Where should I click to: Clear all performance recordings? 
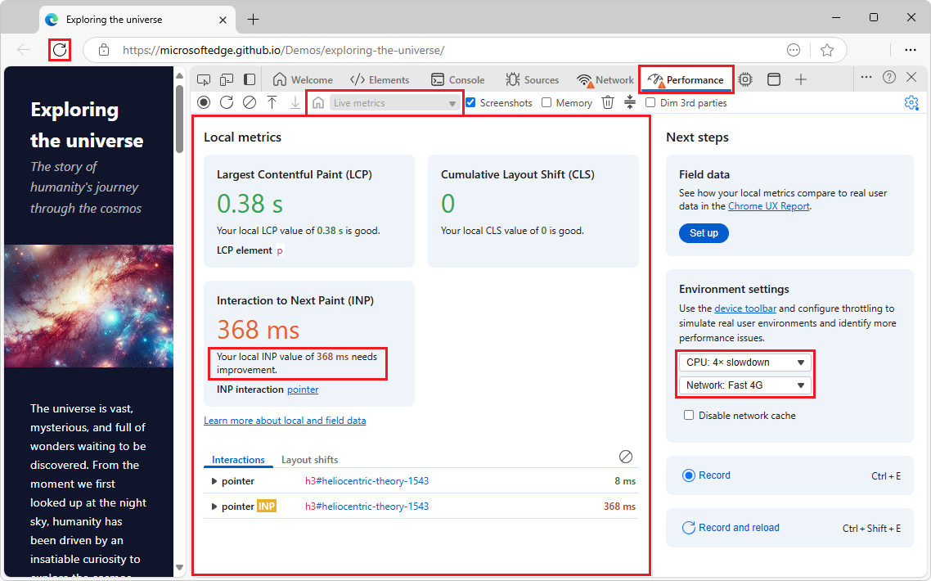(x=250, y=102)
